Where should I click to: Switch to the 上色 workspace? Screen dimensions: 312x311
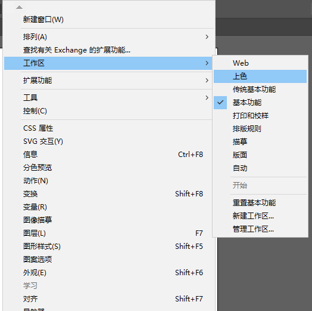(260, 76)
